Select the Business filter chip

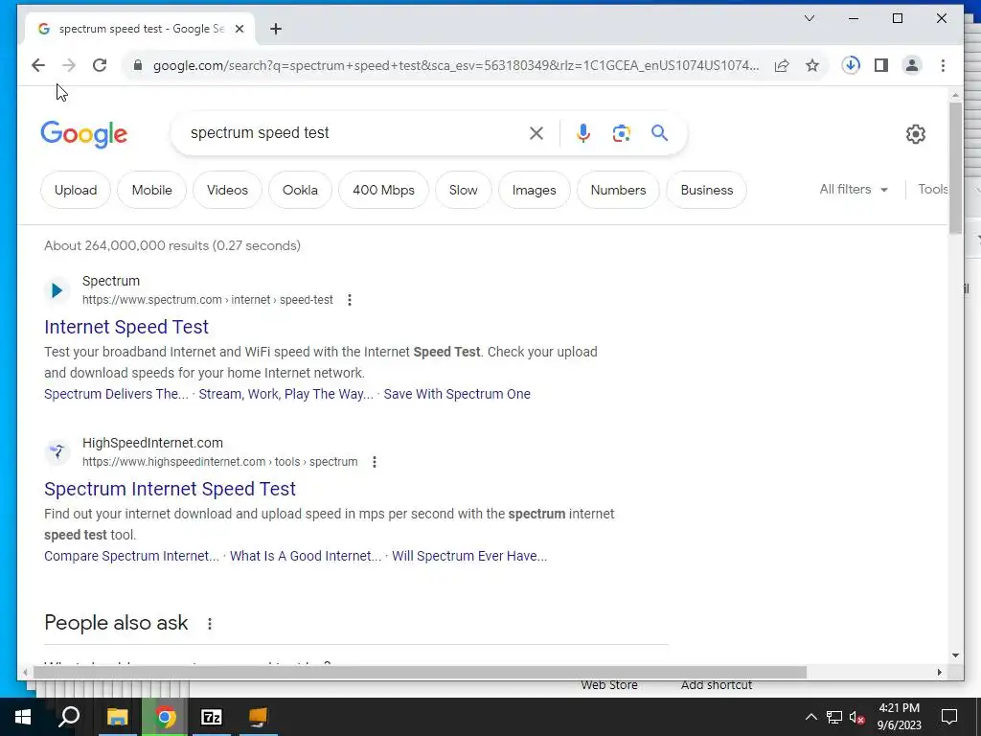click(x=707, y=191)
